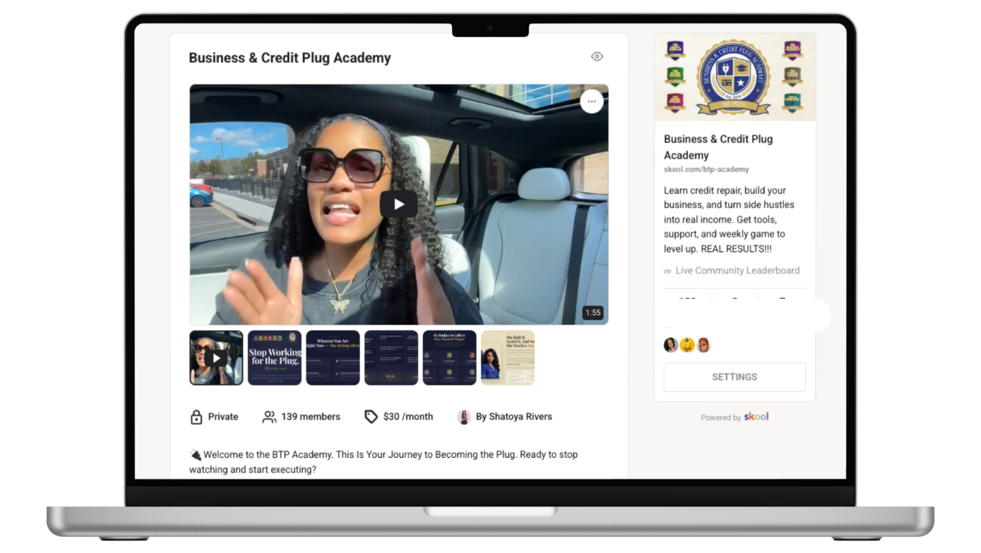This screenshot has height=553, width=981.
Task: Click the first member avatar above SETTINGS
Action: (x=671, y=344)
